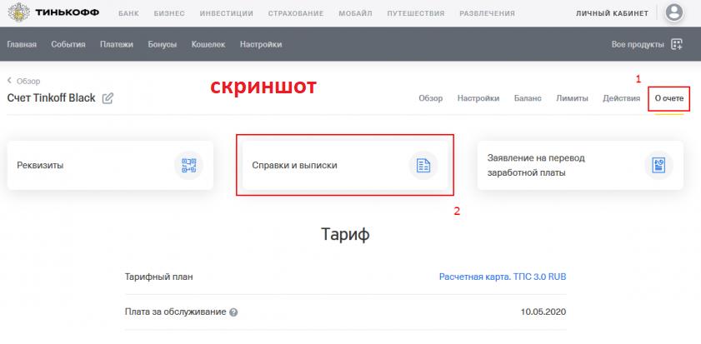Switch to the Баланс tab
701x344 pixels.
528,98
